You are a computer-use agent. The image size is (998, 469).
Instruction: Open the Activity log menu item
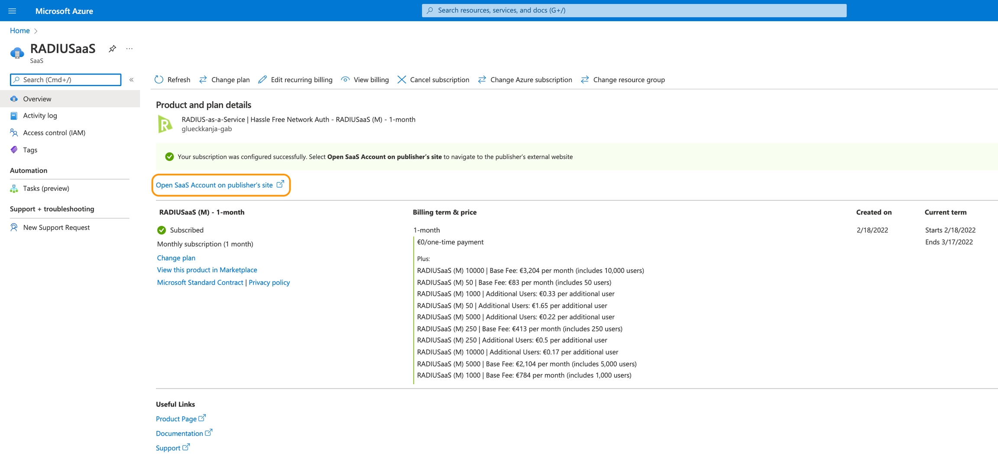pos(40,116)
